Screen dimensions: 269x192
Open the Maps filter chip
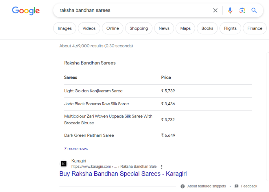point(185,28)
